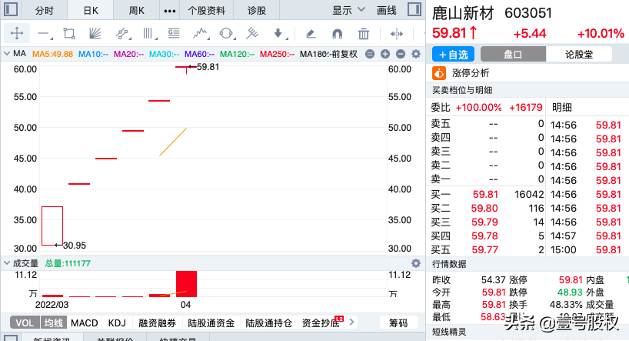Click the 买五 price 59.77
This screenshot has width=629, height=341.
pos(484,250)
